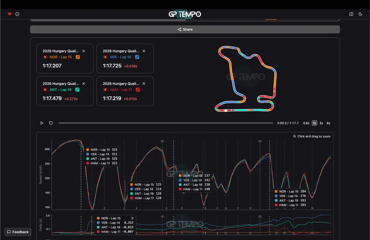
Task: Click the zoom magnifier icon above chart
Action: click(295, 136)
